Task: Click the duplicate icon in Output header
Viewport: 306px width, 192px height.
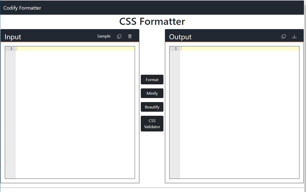Action: [x=283, y=36]
